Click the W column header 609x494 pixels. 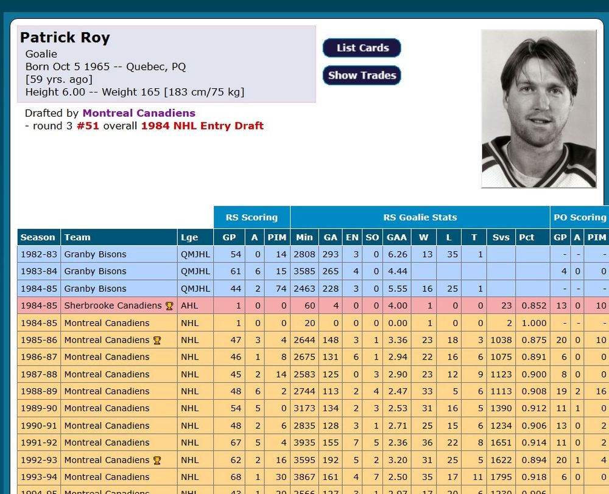(x=423, y=237)
